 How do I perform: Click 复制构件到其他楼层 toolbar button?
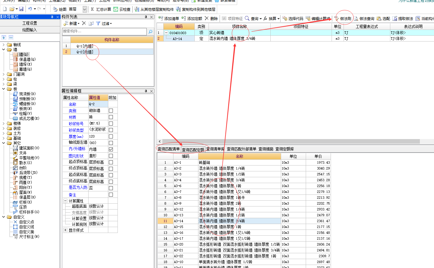pyautogui.click(x=196, y=9)
